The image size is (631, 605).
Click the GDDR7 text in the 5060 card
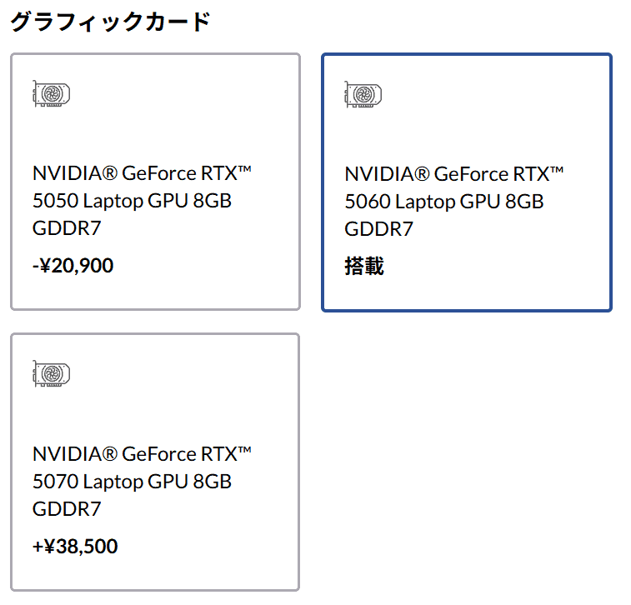378,229
